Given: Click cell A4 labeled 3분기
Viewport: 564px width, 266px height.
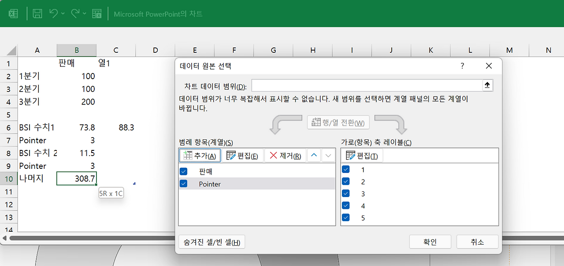Looking at the screenshot, I should [37, 102].
